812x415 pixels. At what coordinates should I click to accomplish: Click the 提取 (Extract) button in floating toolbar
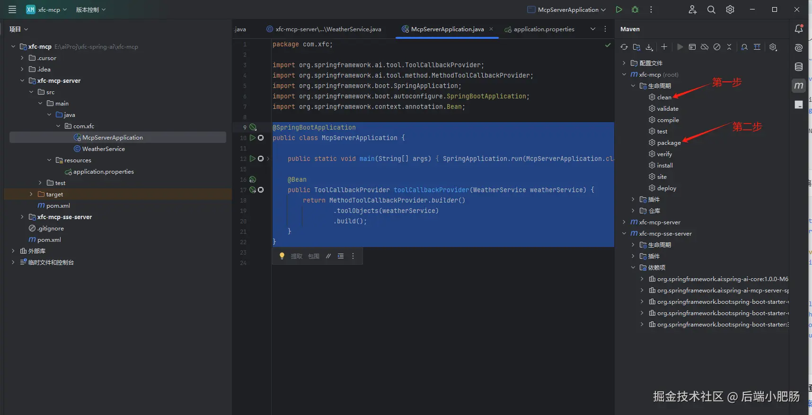(296, 256)
